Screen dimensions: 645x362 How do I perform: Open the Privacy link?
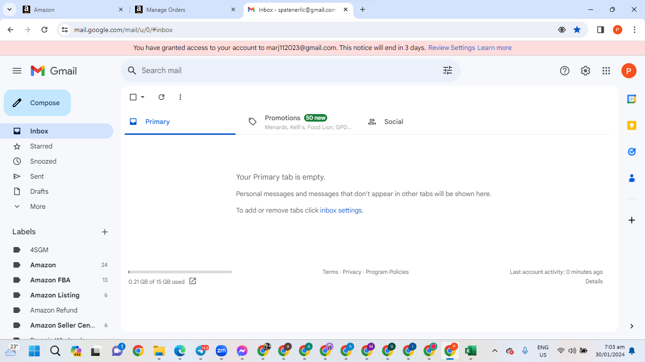pos(352,272)
